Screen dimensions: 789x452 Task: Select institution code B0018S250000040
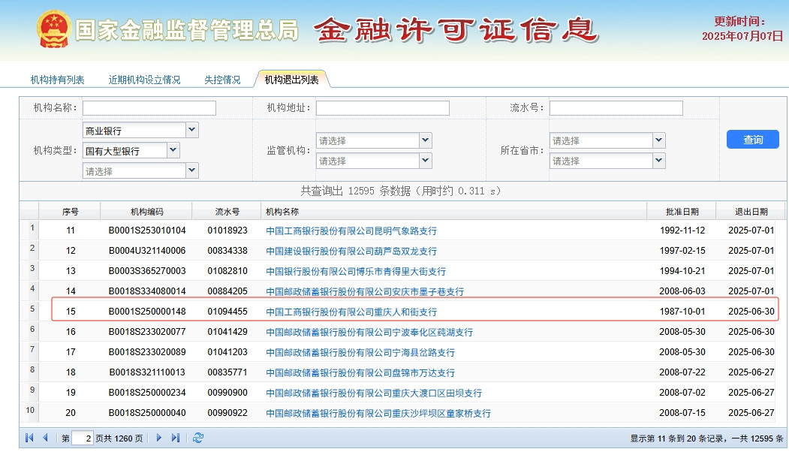[147, 413]
